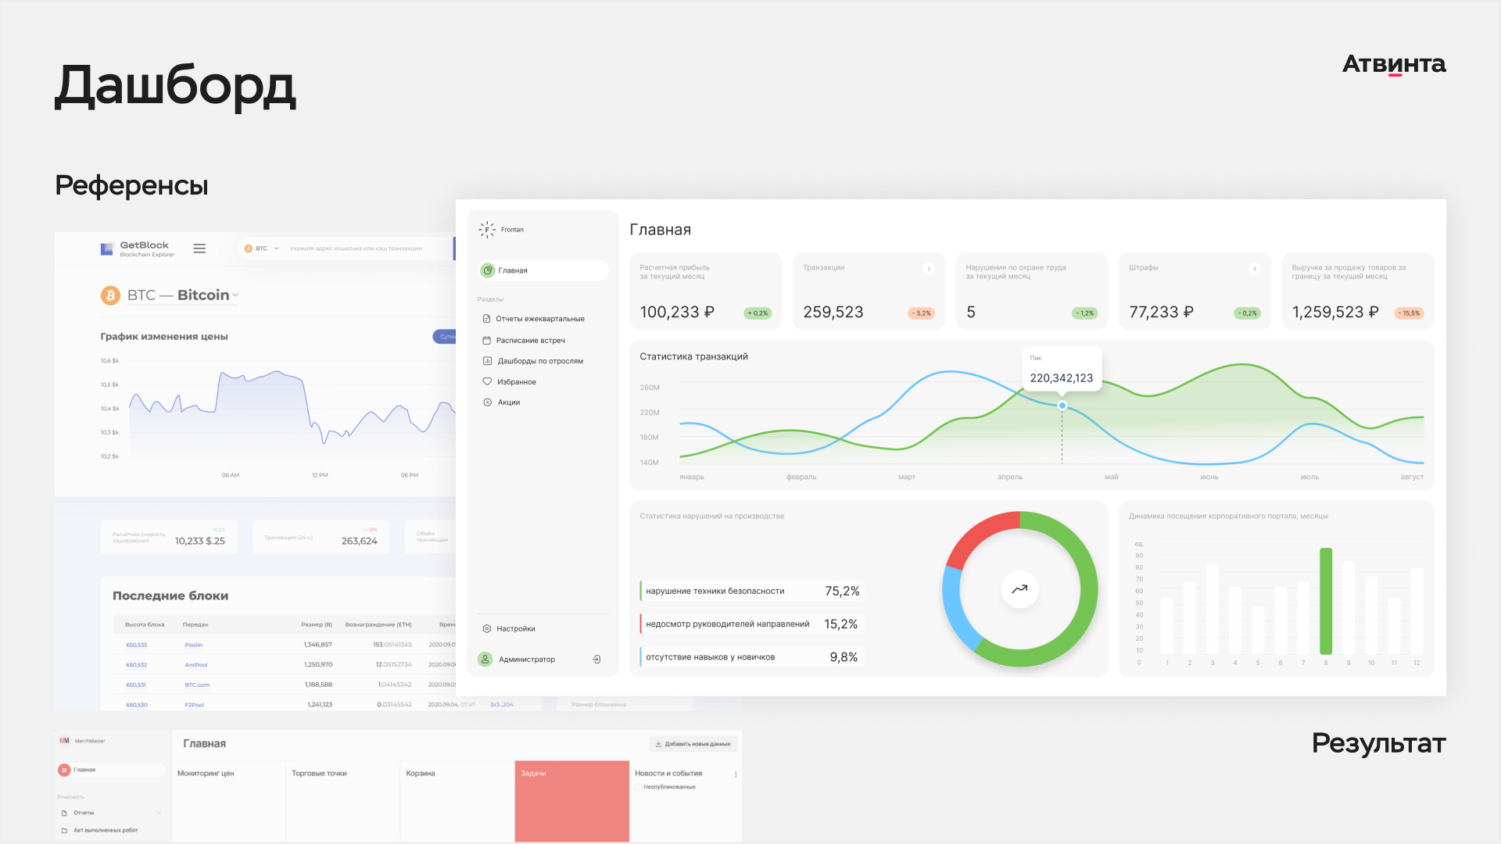Expand the Отчеты chevron in MerchMaster sidebar
The image size is (1501, 844).
[x=159, y=813]
